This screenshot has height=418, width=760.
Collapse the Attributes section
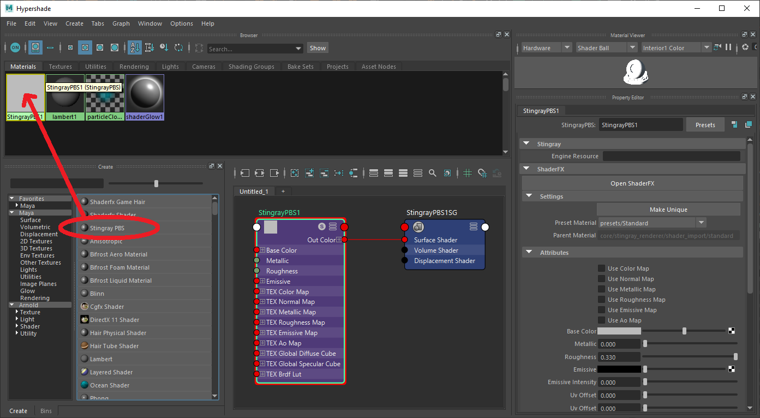click(528, 253)
